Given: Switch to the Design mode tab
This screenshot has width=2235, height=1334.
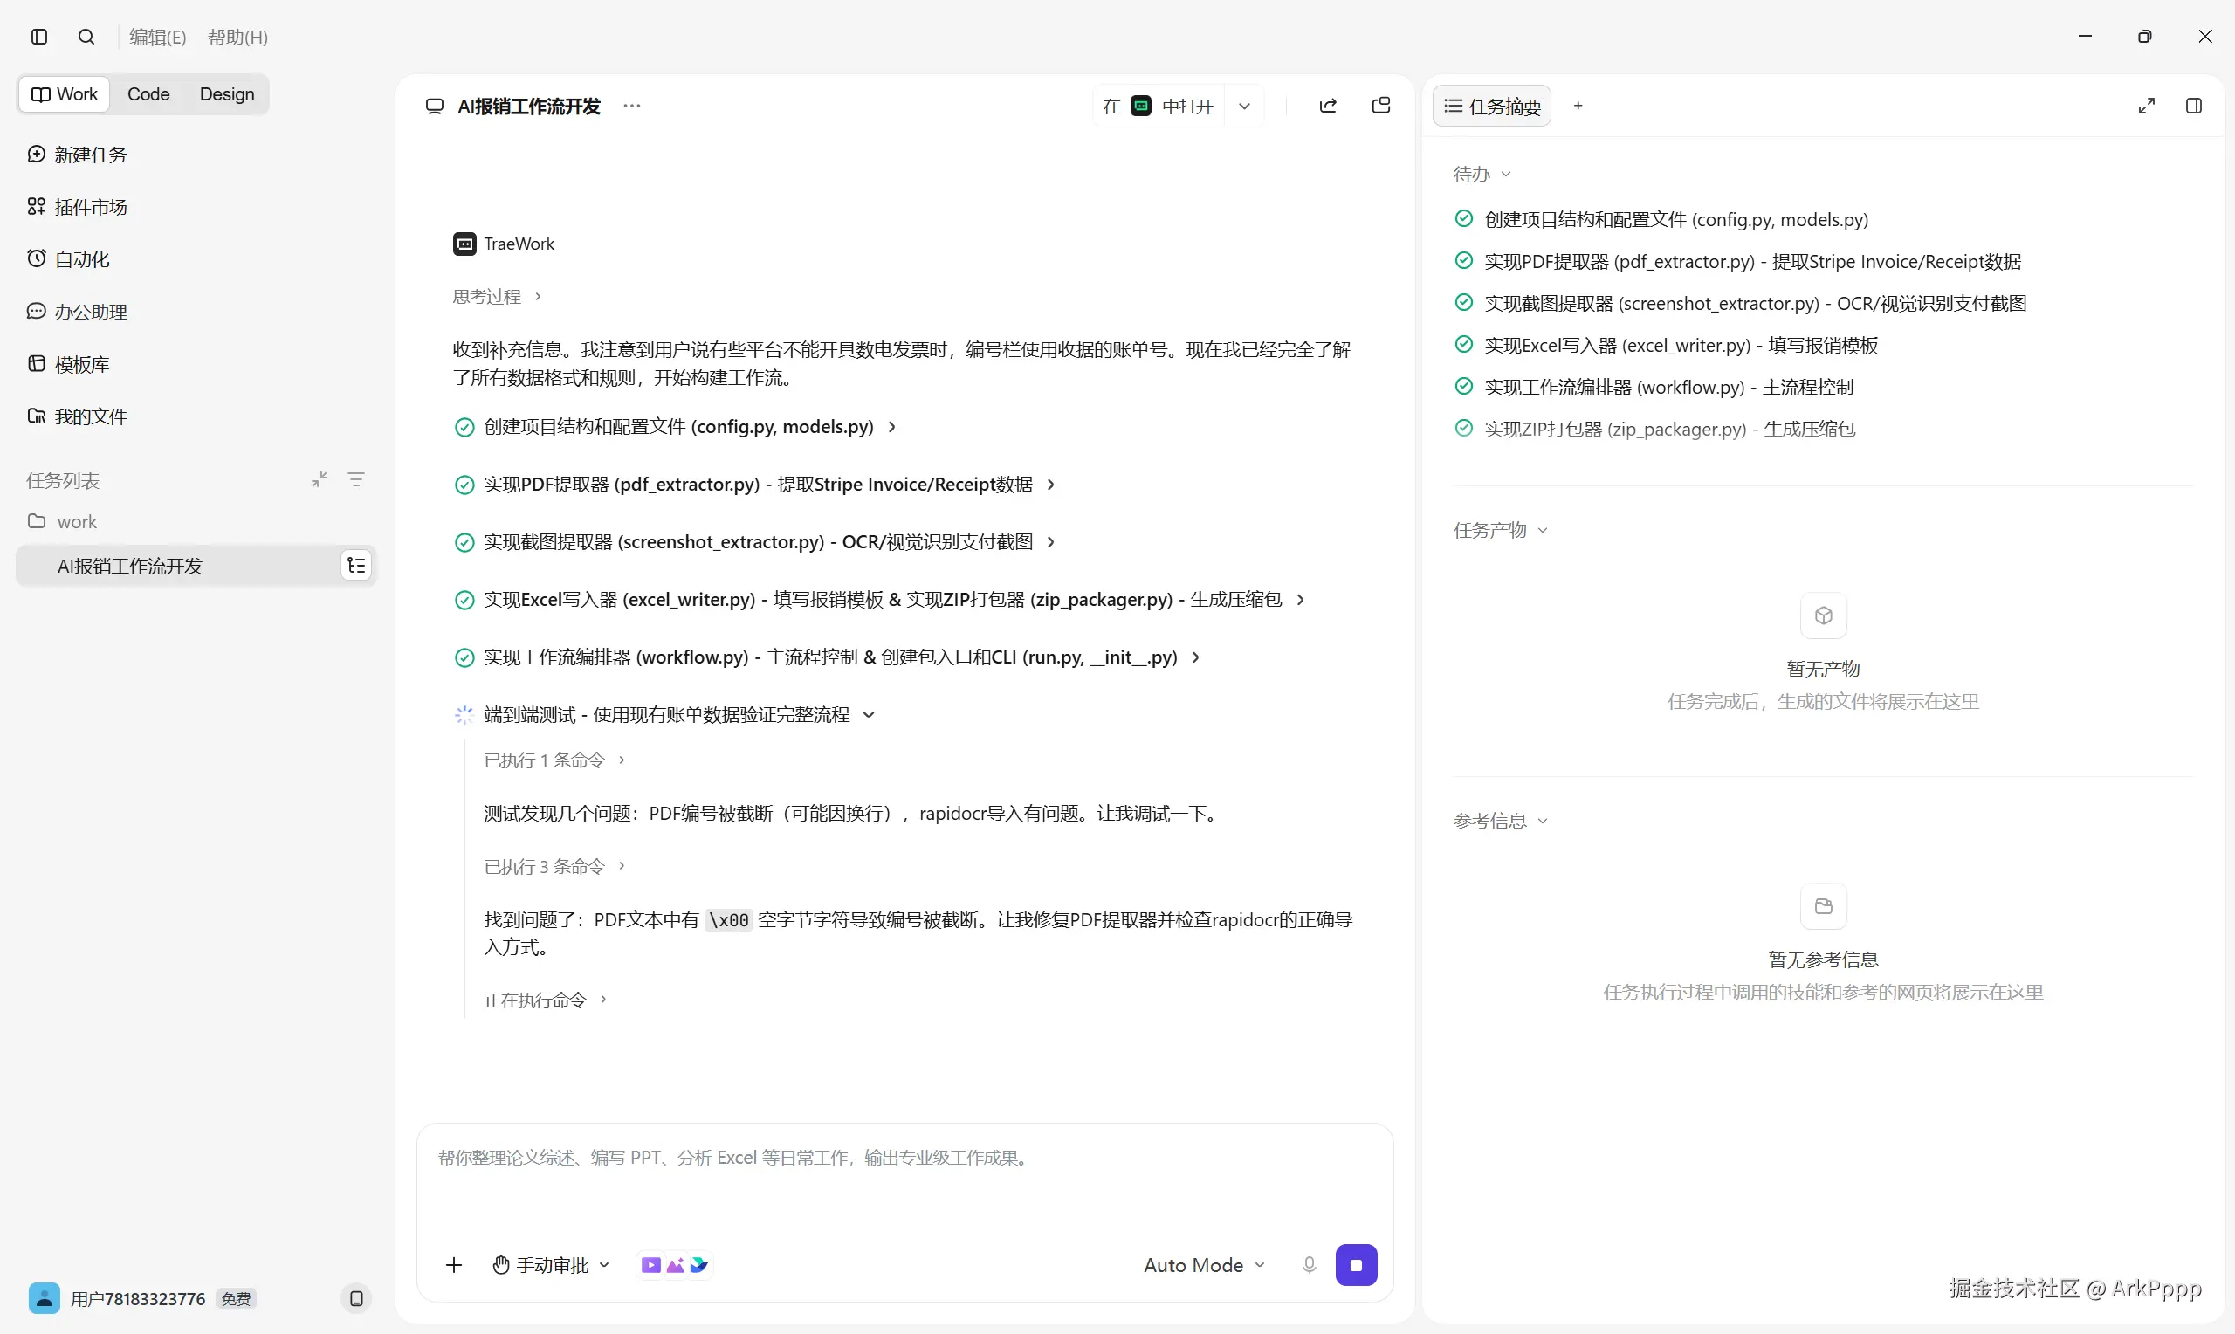Looking at the screenshot, I should tap(226, 94).
